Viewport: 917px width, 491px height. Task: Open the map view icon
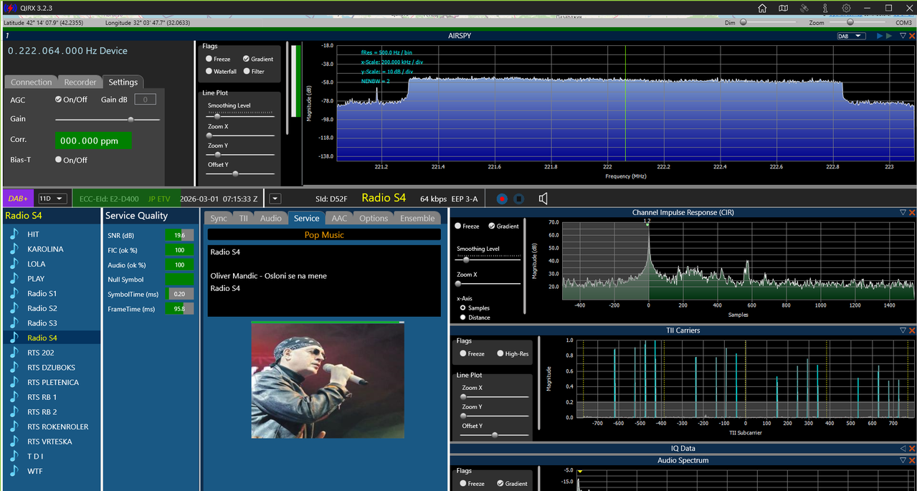(x=784, y=8)
